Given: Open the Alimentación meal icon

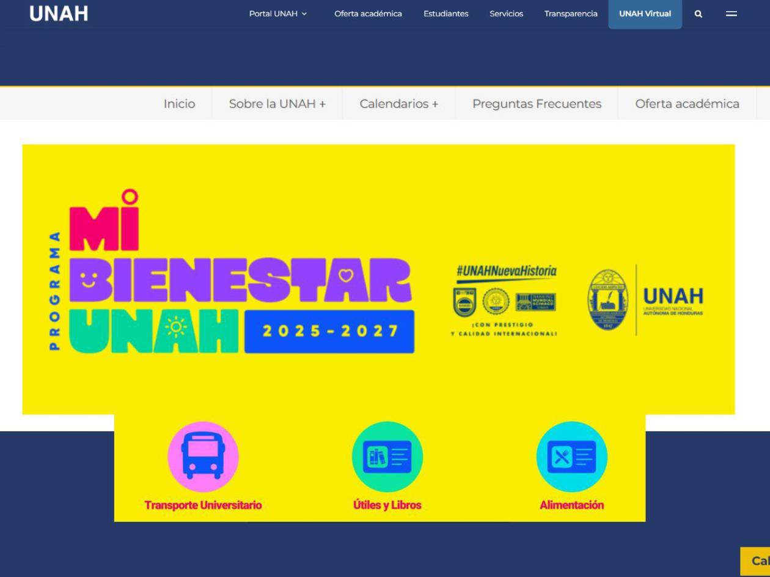Looking at the screenshot, I should tap(571, 456).
